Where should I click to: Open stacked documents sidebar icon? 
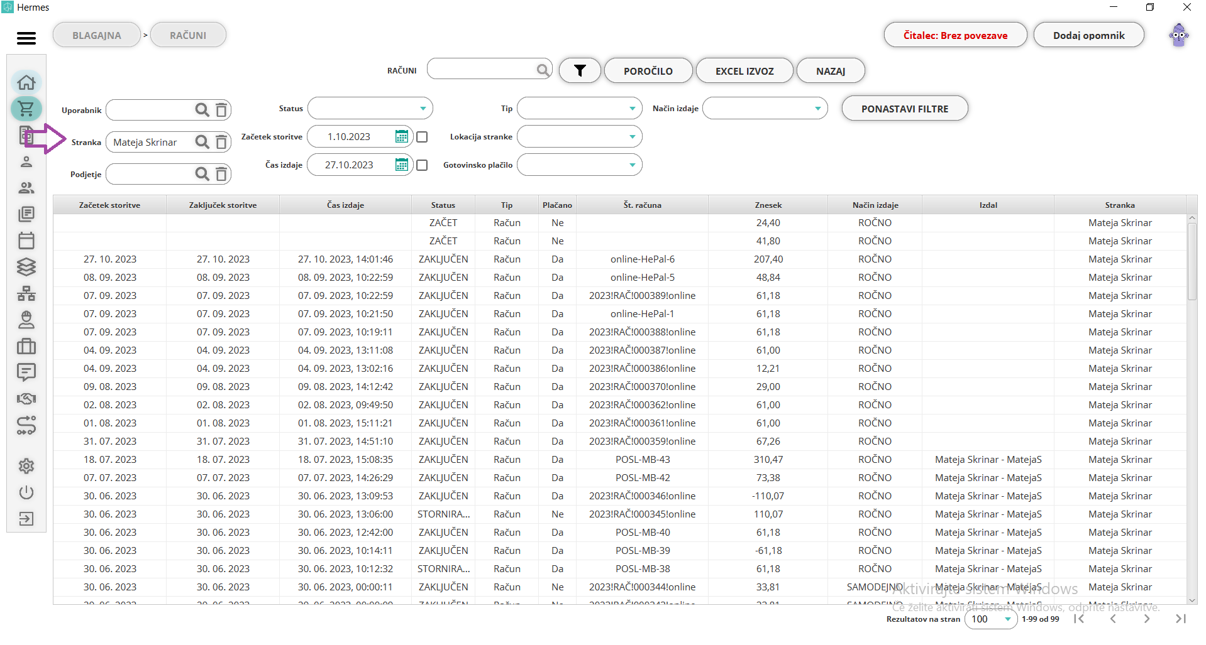(x=26, y=214)
